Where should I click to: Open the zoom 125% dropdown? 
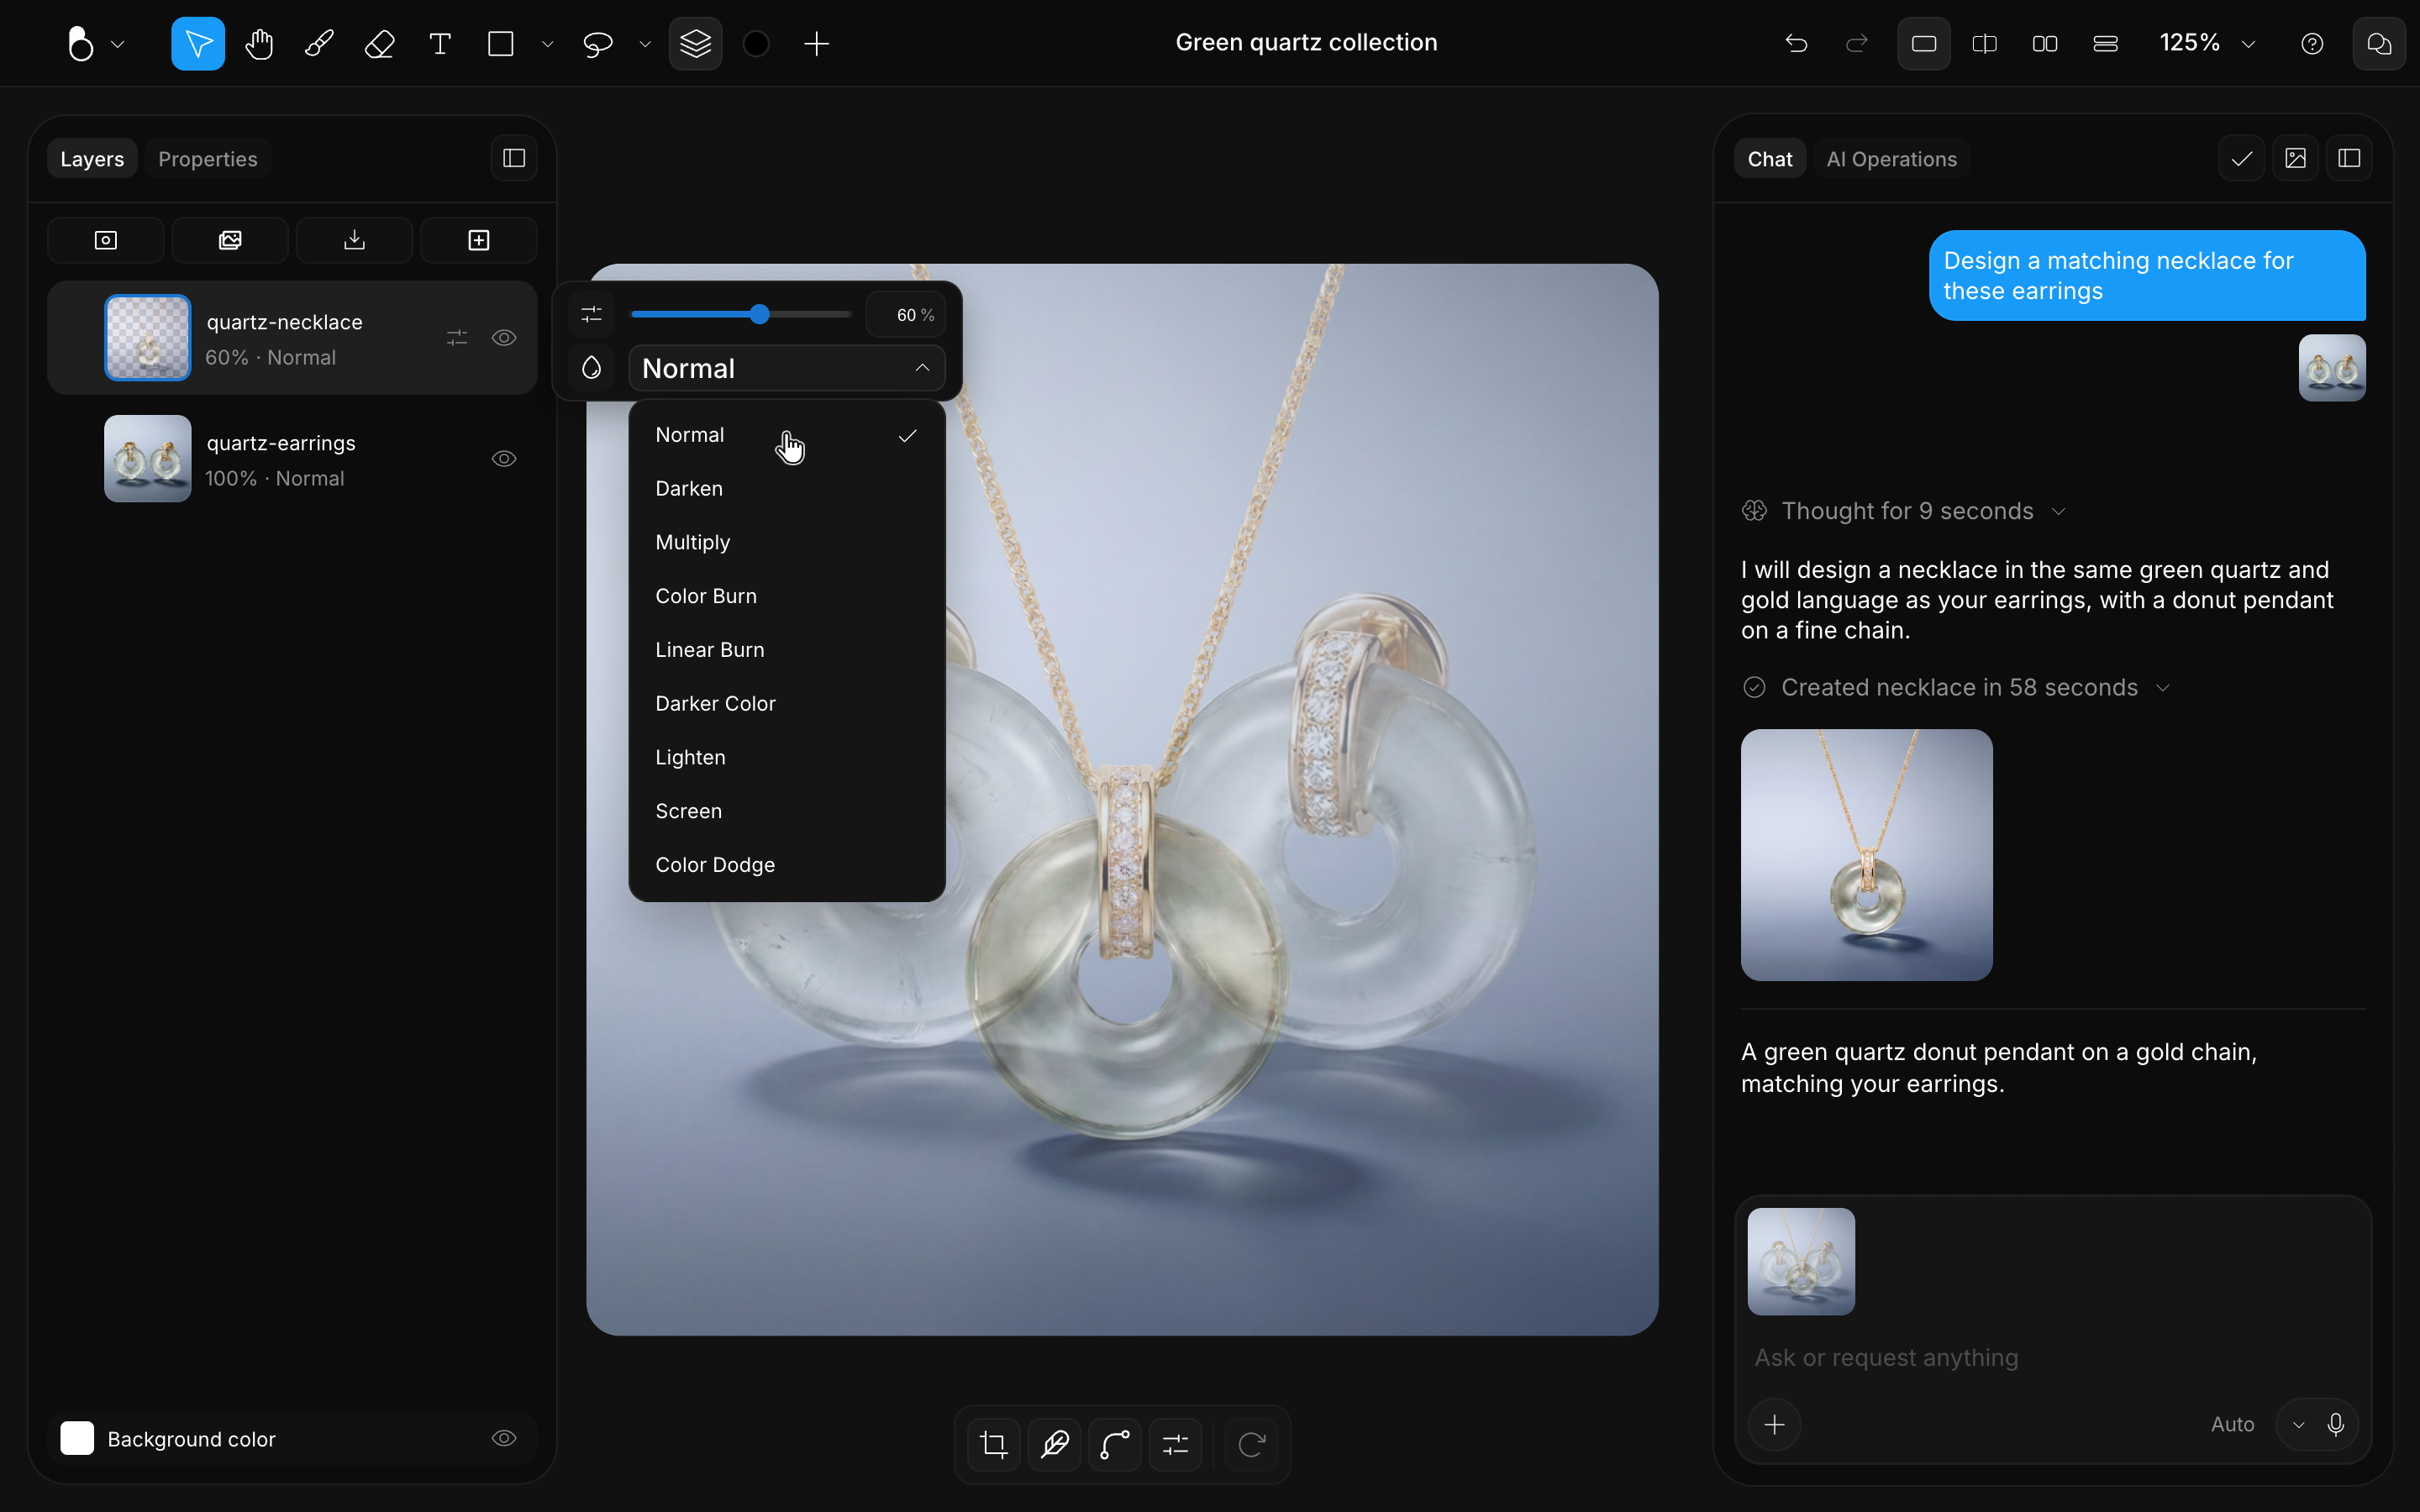[2208, 43]
